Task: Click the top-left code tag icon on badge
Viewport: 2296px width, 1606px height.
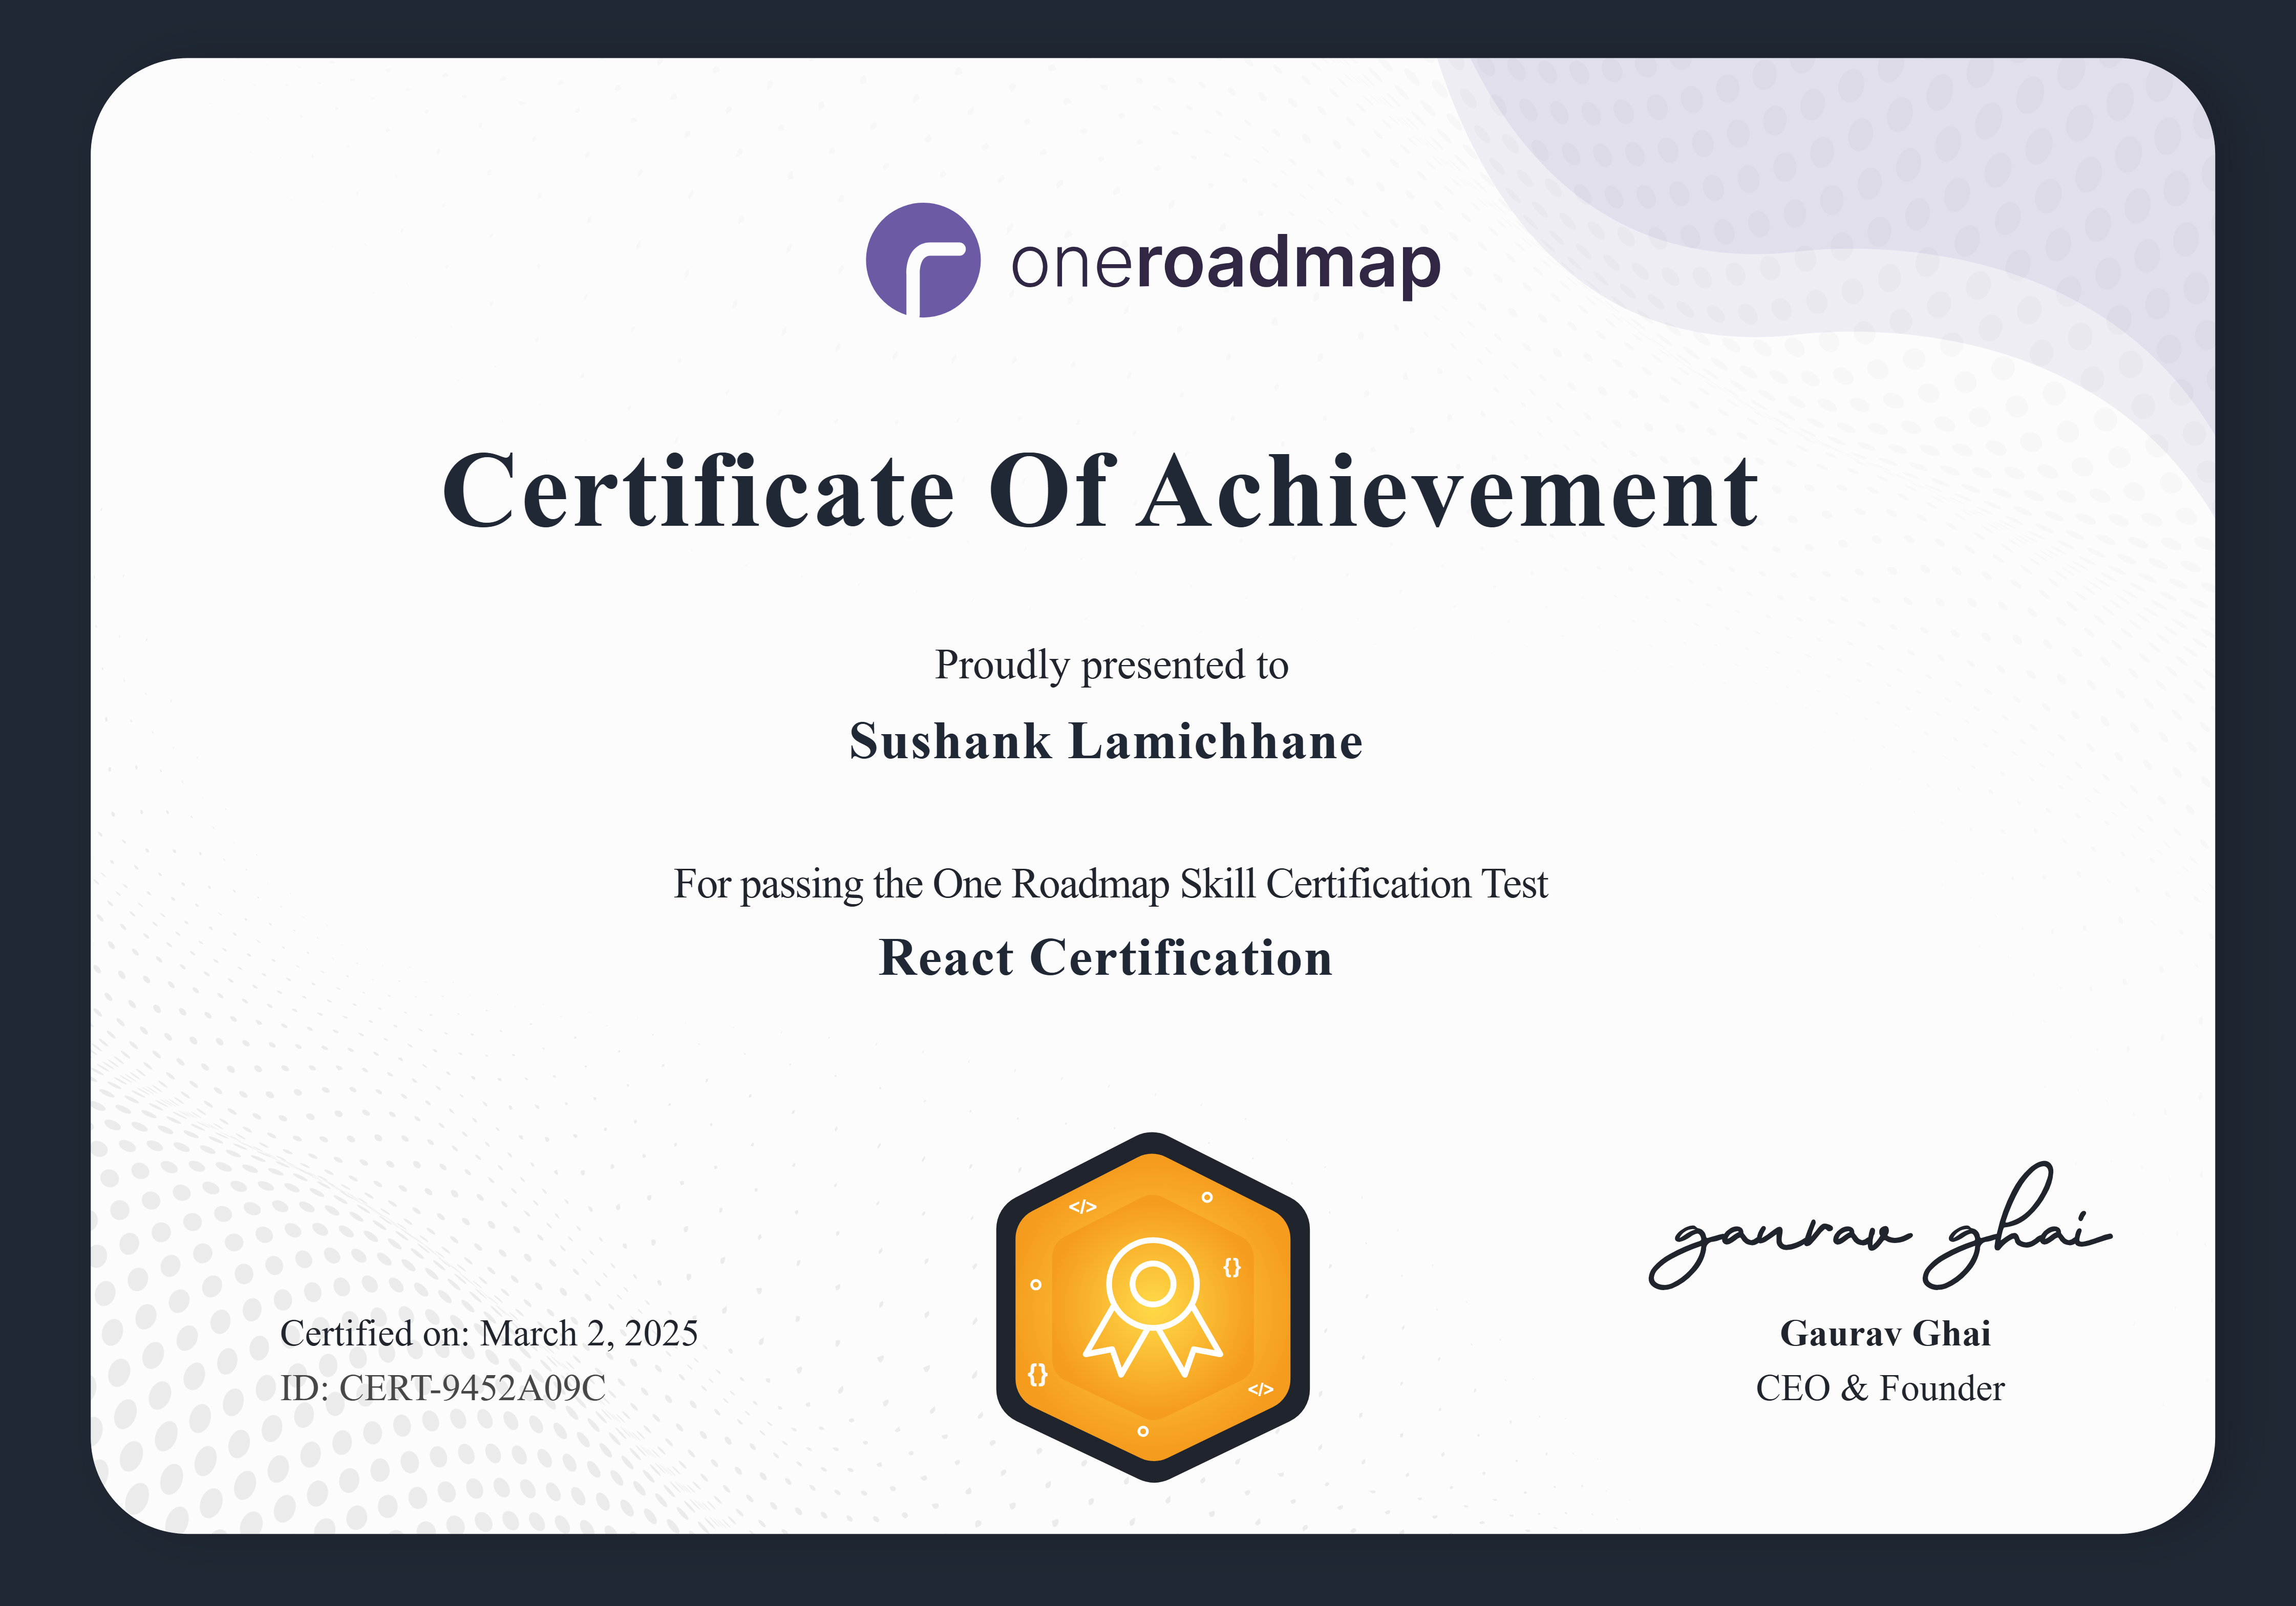Action: pos(1082,1207)
